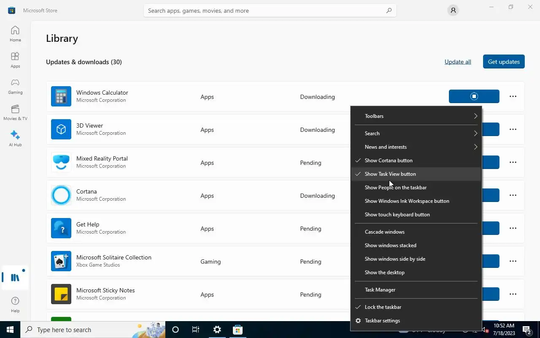Open more options for Get Help
Screen dimensions: 540x338
pyautogui.click(x=513, y=228)
